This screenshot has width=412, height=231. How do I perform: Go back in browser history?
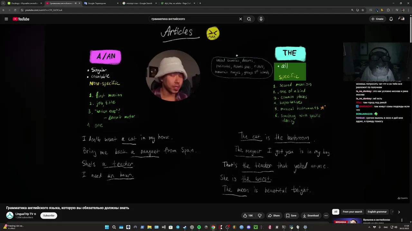(4, 10)
